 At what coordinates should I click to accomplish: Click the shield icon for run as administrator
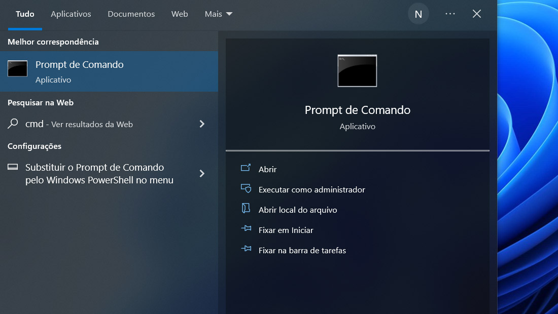coord(246,188)
